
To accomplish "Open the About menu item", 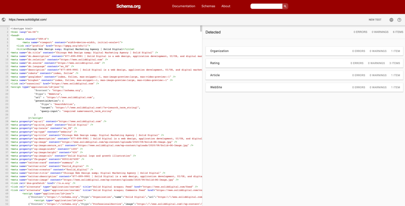I will click(226, 6).
